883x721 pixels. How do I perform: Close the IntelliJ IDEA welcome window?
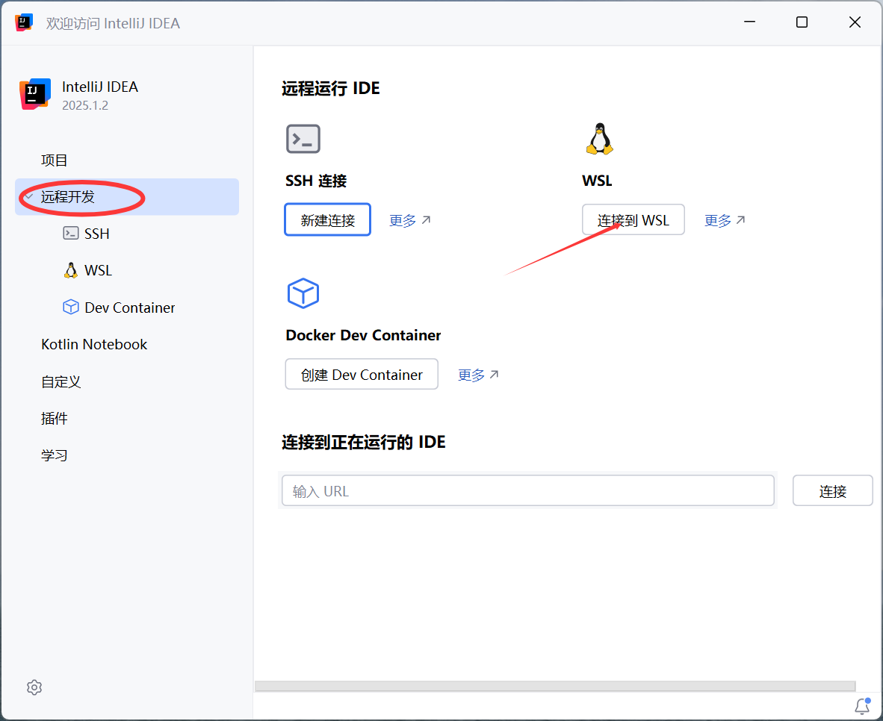855,22
